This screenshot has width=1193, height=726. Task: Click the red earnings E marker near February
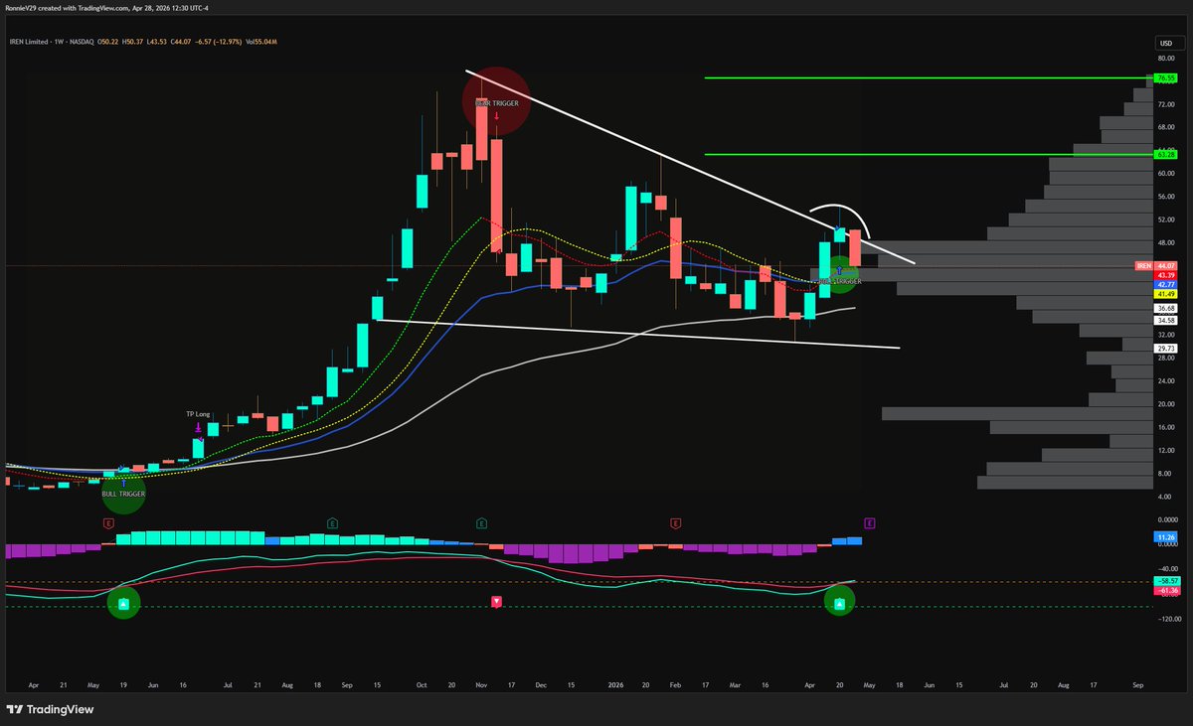tap(675, 522)
